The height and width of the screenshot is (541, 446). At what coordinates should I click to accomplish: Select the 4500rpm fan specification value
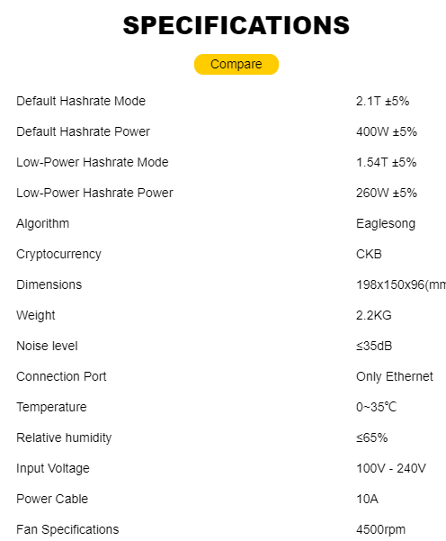(x=380, y=529)
